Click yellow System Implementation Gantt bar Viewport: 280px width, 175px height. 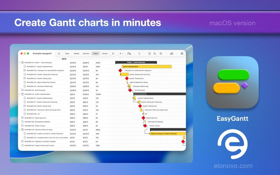coord(147,66)
